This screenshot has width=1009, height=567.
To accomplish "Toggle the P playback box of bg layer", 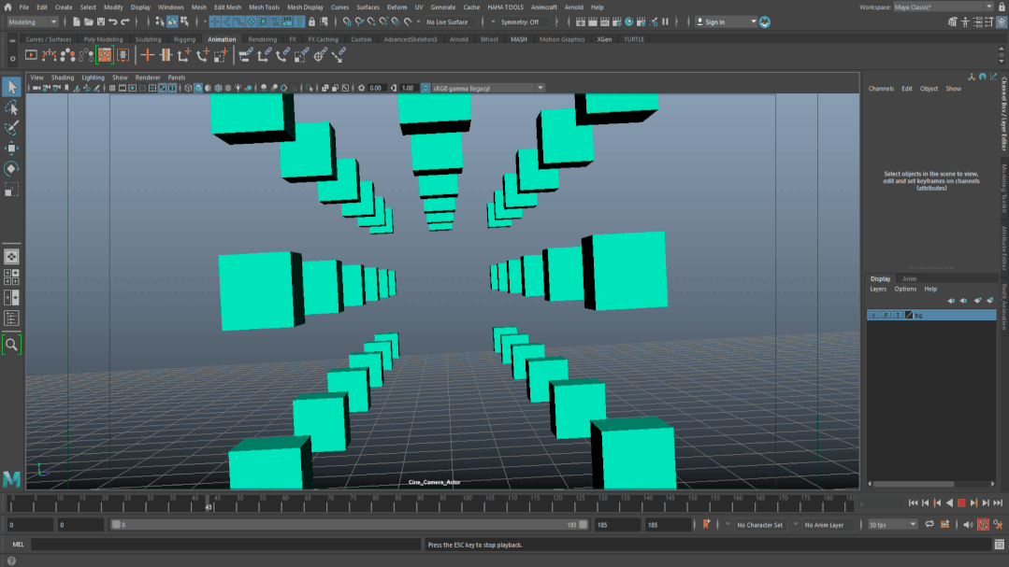I will (886, 316).
